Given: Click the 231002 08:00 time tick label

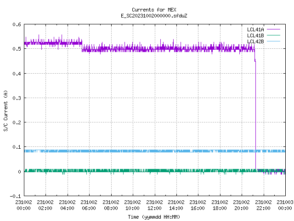Looking at the screenshot, I should (111, 205).
